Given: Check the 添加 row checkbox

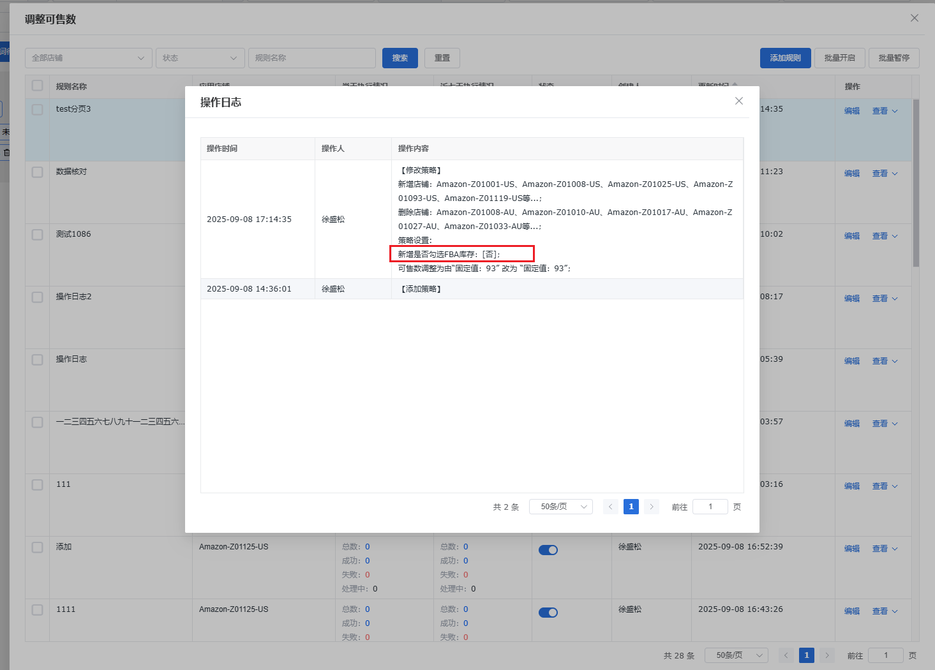Looking at the screenshot, I should tap(38, 547).
